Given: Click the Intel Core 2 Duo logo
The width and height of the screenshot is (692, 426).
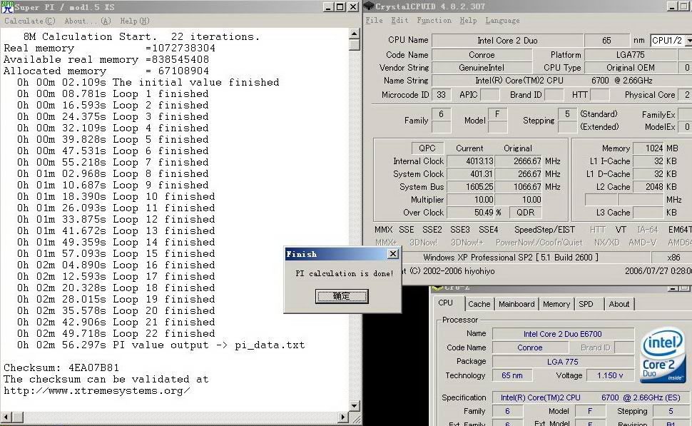Looking at the screenshot, I should [663, 357].
